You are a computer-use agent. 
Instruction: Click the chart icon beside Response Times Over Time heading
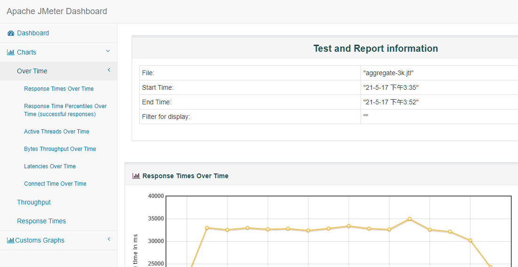136,176
